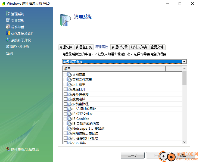Click the empty second column header
Image resolution: width=199 pixels, height=162 pixels.
click(x=174, y=69)
